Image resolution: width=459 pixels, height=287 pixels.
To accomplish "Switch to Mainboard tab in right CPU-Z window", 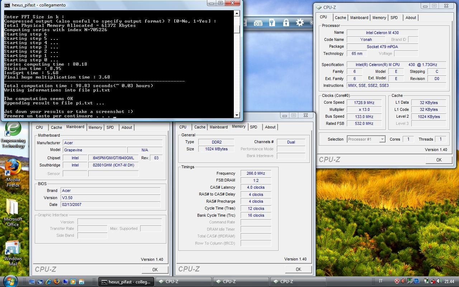I will pyautogui.click(x=359, y=18).
